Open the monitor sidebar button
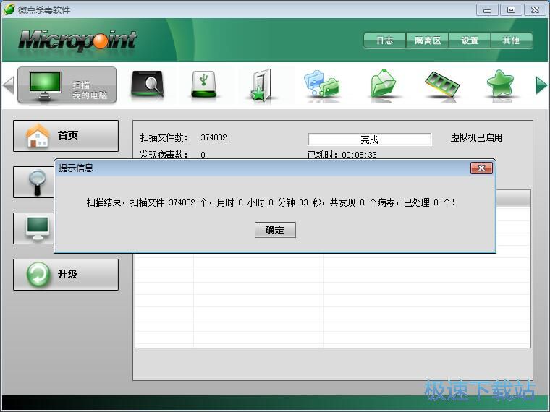 [34, 228]
